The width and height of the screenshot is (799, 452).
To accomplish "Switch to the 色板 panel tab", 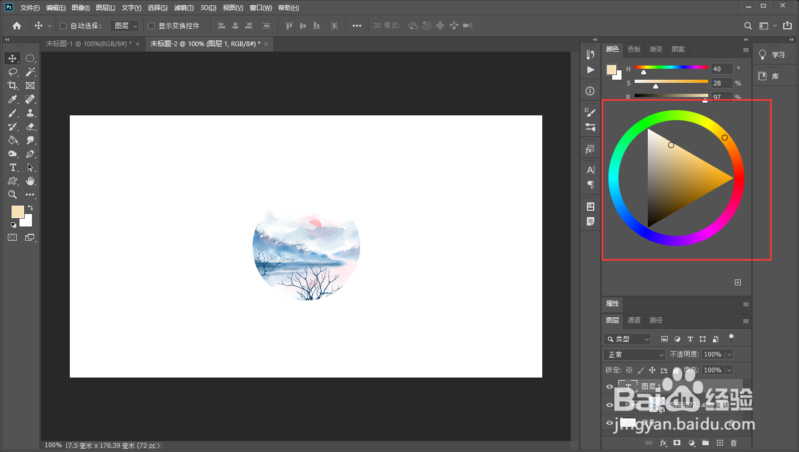I will (x=634, y=49).
